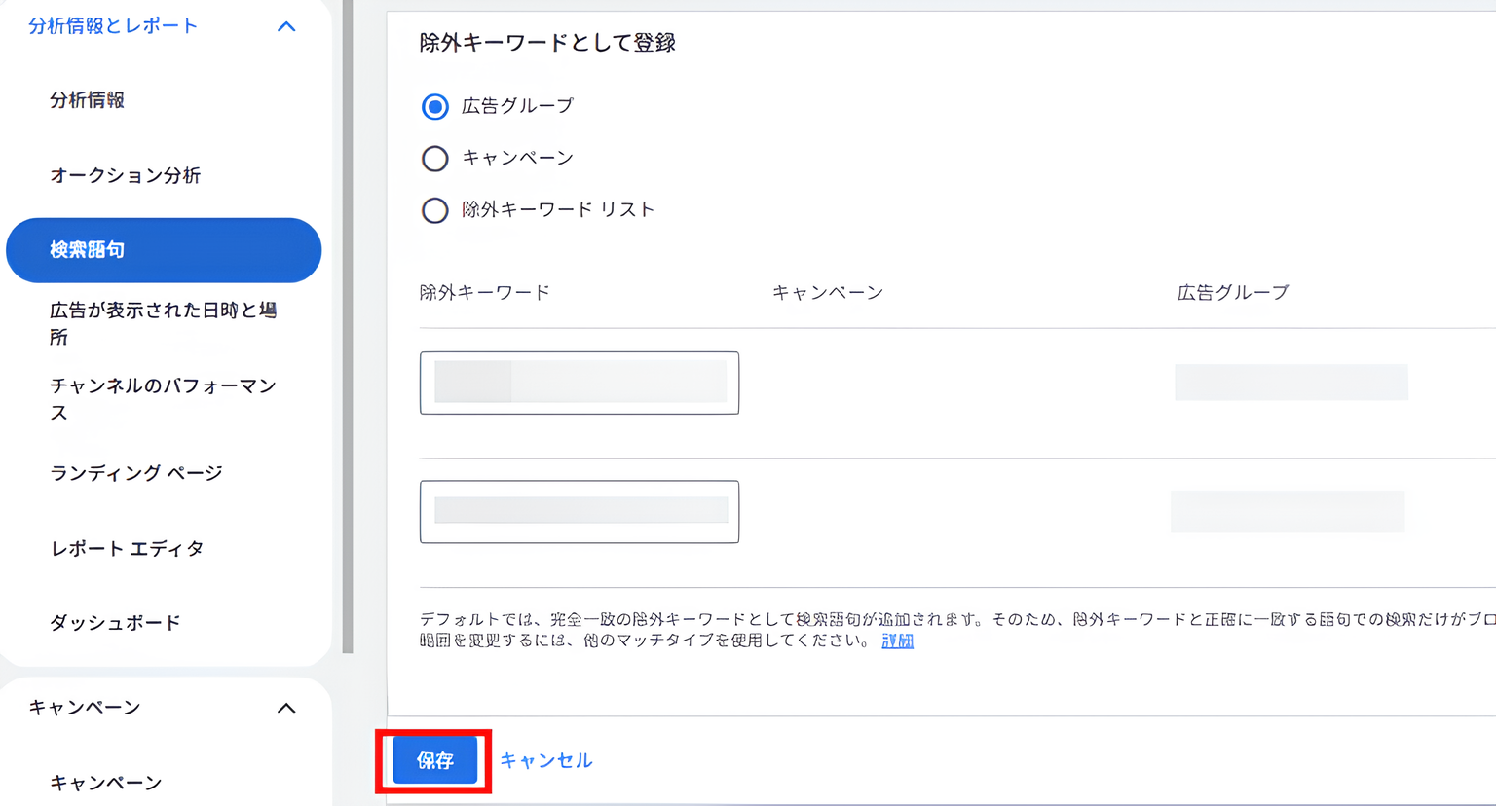The image size is (1496, 806).
Task: Choose the 除外キーワード リスト radio option
Action: (434, 210)
